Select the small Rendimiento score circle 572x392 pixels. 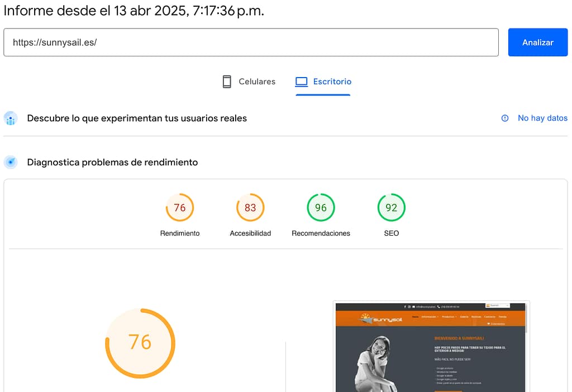pos(180,208)
